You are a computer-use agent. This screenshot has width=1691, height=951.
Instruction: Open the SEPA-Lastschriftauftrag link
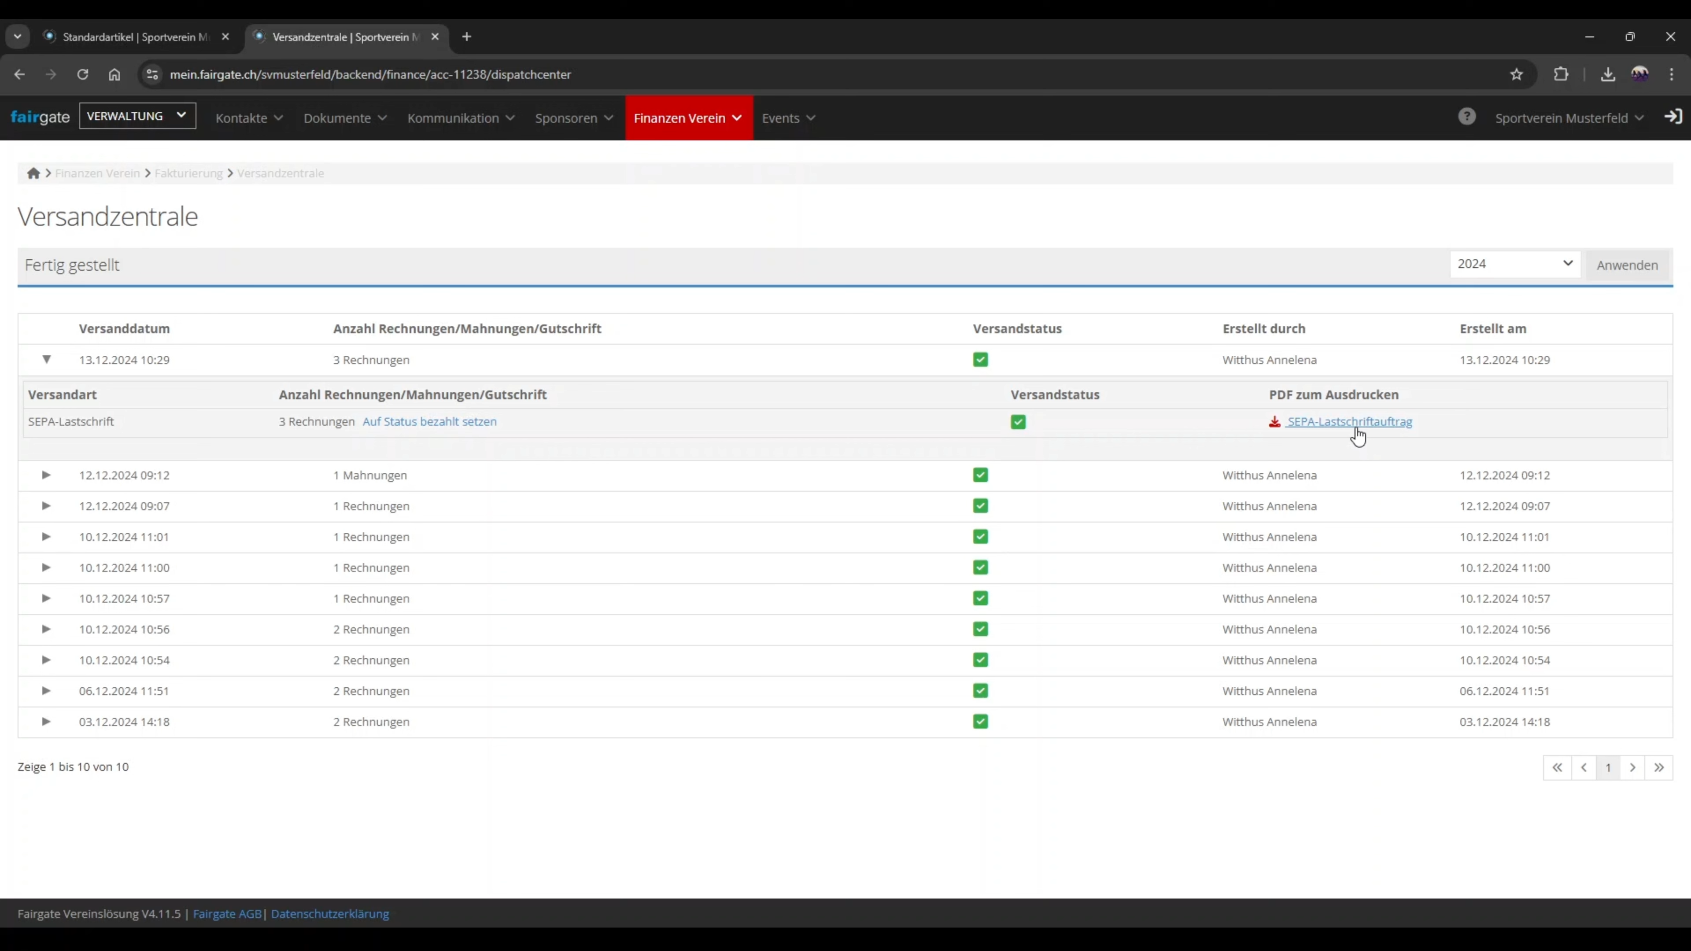tap(1350, 422)
